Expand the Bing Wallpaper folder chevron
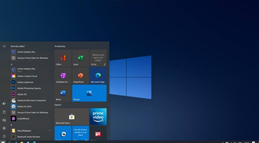259x143 pixels. point(49,131)
